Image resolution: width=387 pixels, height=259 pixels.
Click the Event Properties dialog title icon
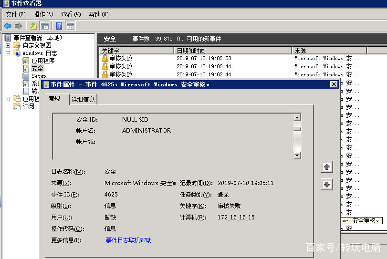(46, 84)
